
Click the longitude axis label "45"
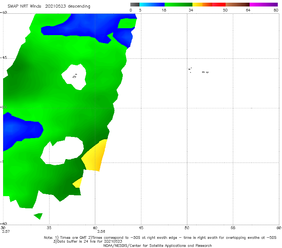(x=141, y=228)
